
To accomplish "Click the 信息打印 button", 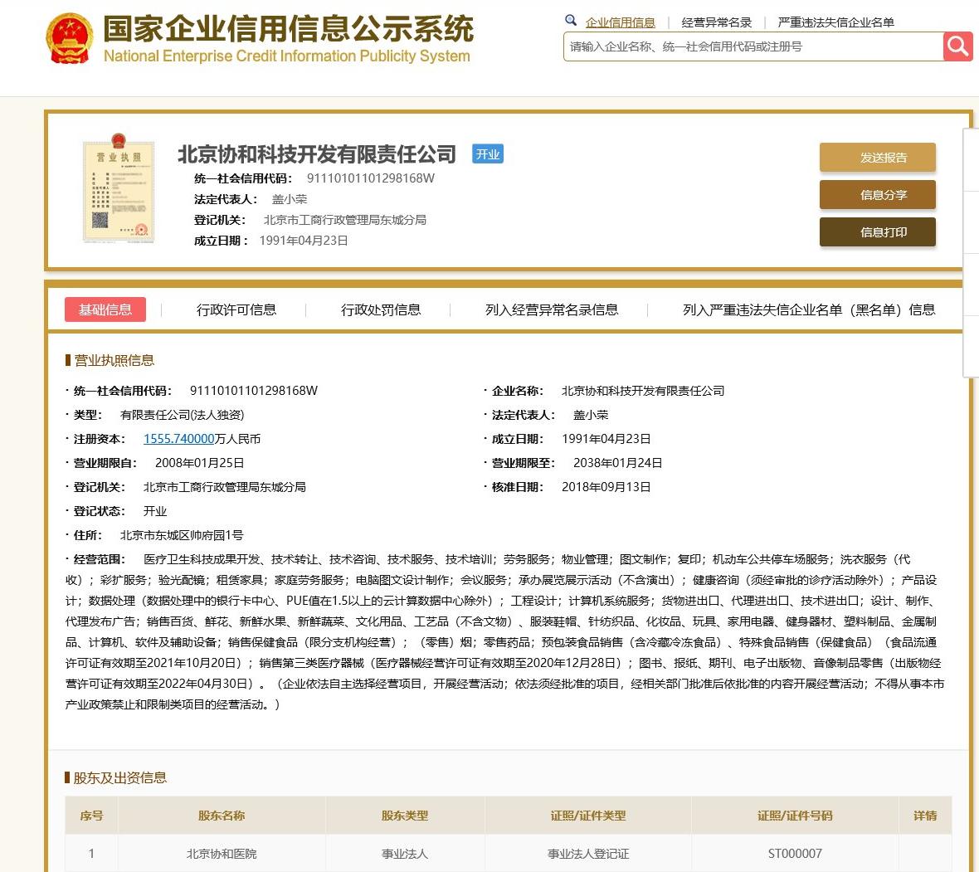I will [877, 232].
